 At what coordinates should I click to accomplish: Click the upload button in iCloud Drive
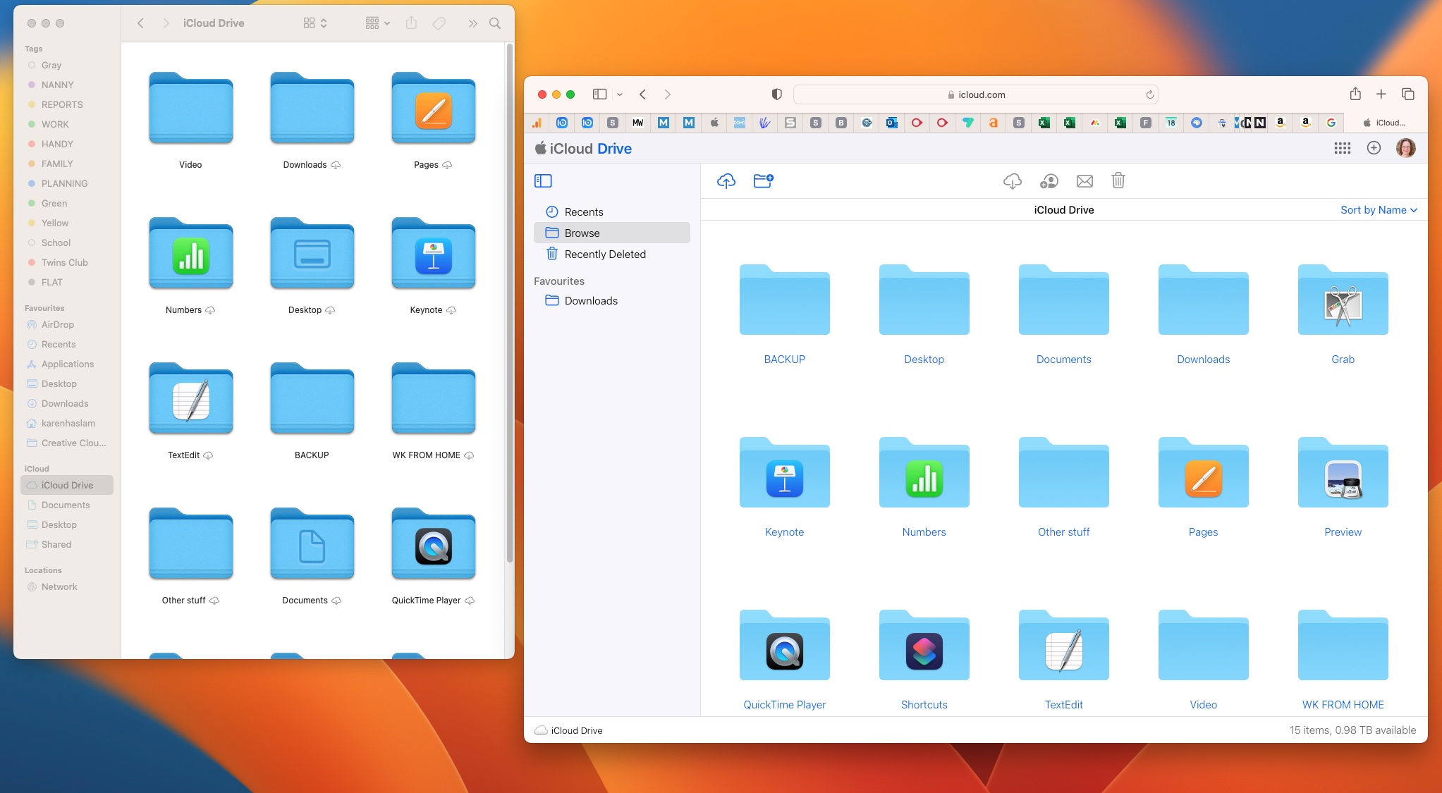pos(726,180)
